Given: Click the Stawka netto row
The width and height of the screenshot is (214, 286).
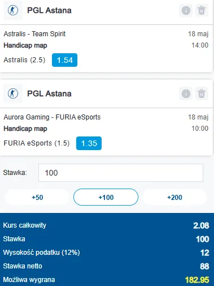Looking at the screenshot, I should click(106, 266).
